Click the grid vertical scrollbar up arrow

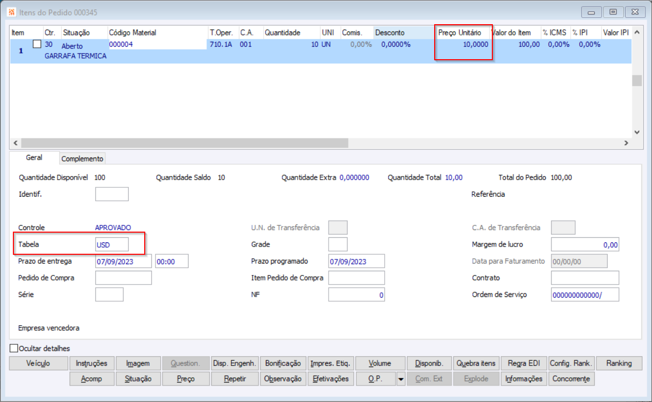(x=637, y=32)
